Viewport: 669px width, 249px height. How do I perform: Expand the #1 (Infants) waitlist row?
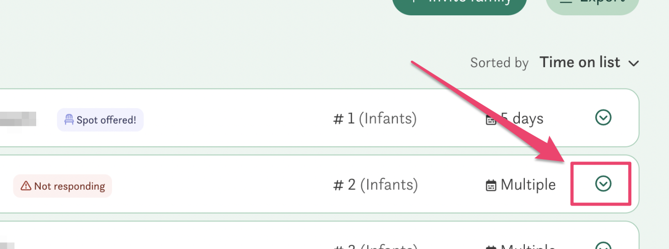pyautogui.click(x=603, y=118)
